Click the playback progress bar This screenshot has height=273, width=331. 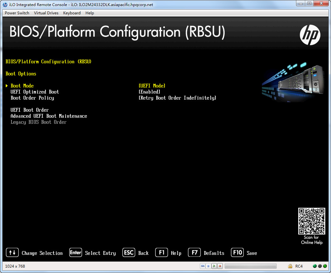coord(250,266)
